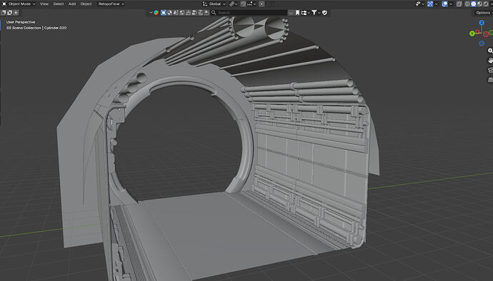Open the Object menu
This screenshot has width=493, height=281.
86,4
